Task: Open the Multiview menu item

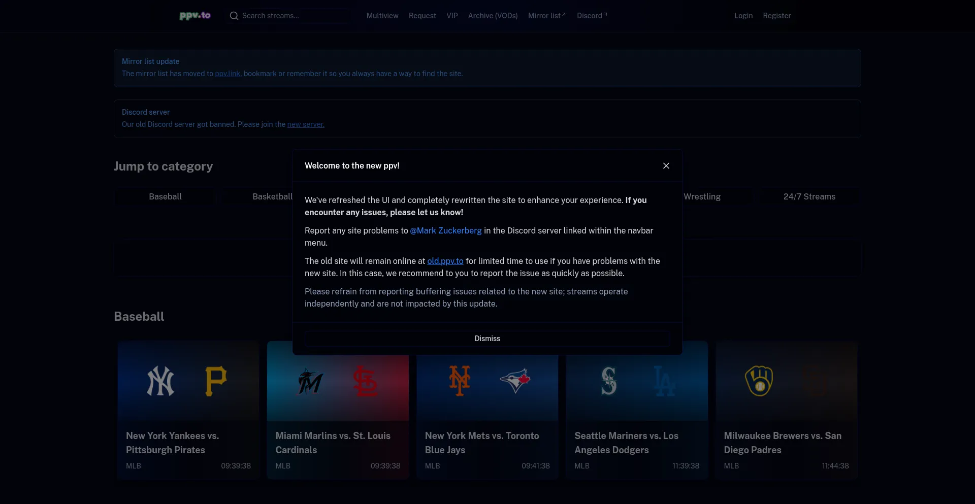Action: pos(382,16)
